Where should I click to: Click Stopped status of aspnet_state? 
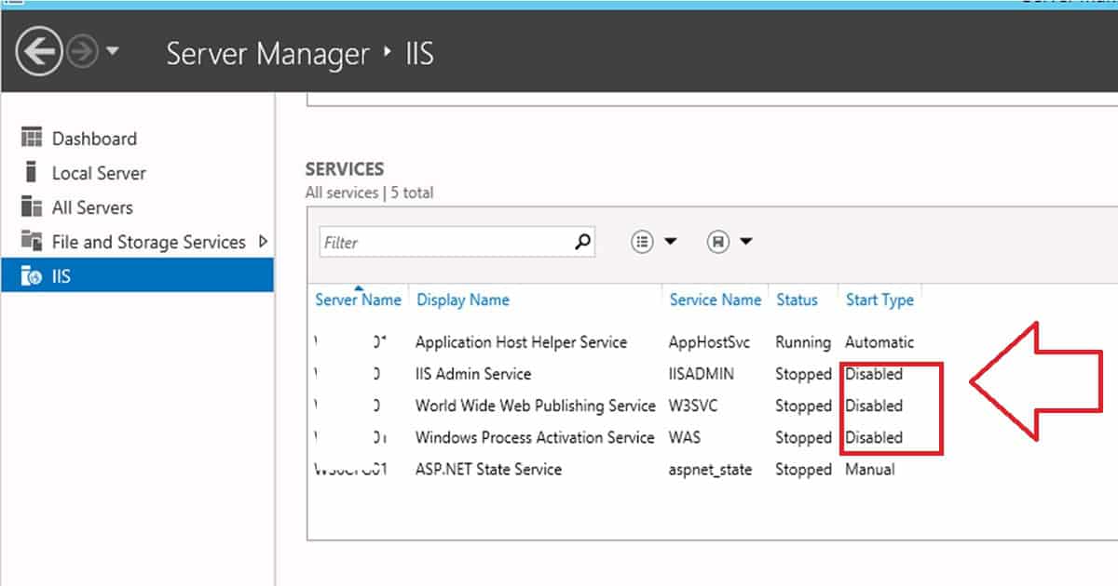click(x=803, y=469)
